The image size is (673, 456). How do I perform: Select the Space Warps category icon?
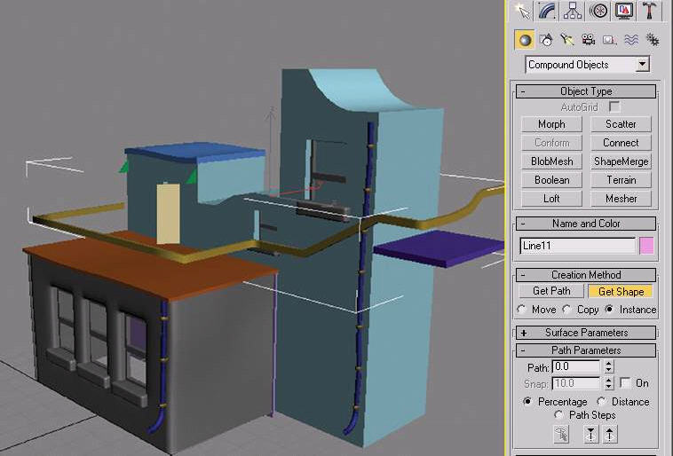[630, 40]
